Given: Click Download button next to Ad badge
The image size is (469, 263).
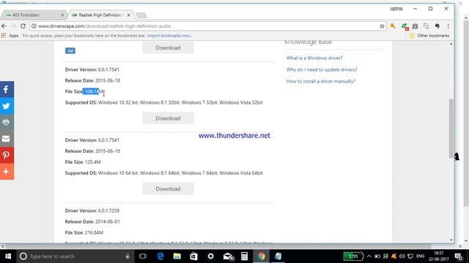Looking at the screenshot, I should tap(168, 47).
